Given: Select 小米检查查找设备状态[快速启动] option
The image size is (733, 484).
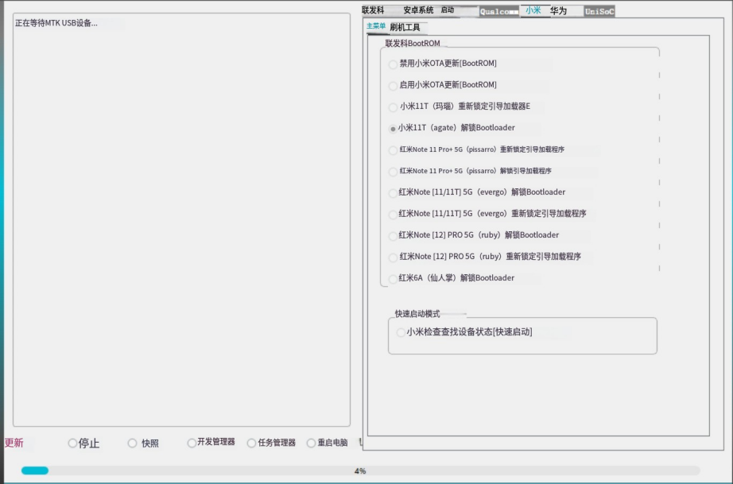Looking at the screenshot, I should click(x=464, y=332).
